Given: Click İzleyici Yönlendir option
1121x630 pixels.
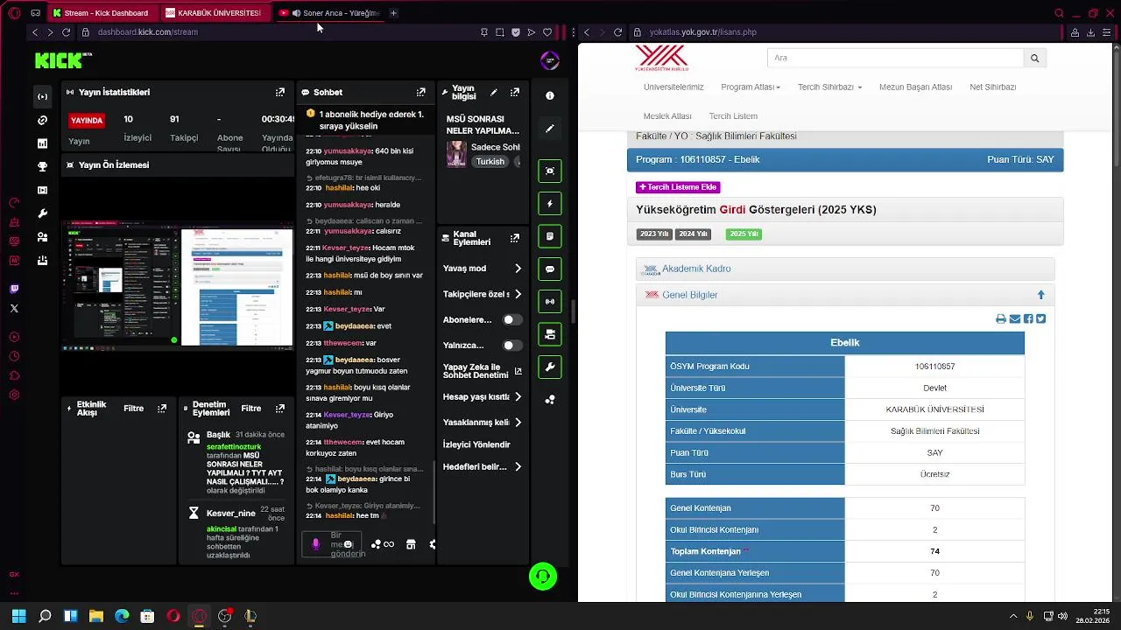Looking at the screenshot, I should (x=476, y=444).
